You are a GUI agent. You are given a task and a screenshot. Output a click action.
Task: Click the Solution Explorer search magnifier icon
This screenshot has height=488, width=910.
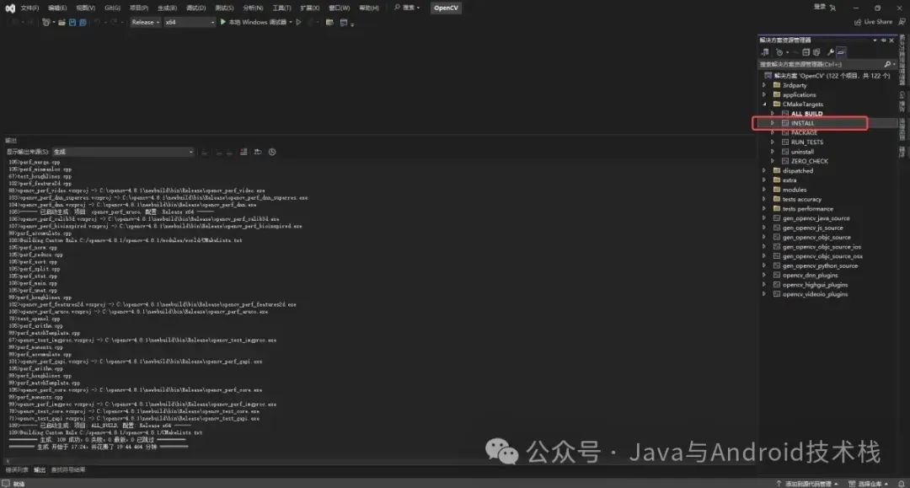tap(888, 64)
